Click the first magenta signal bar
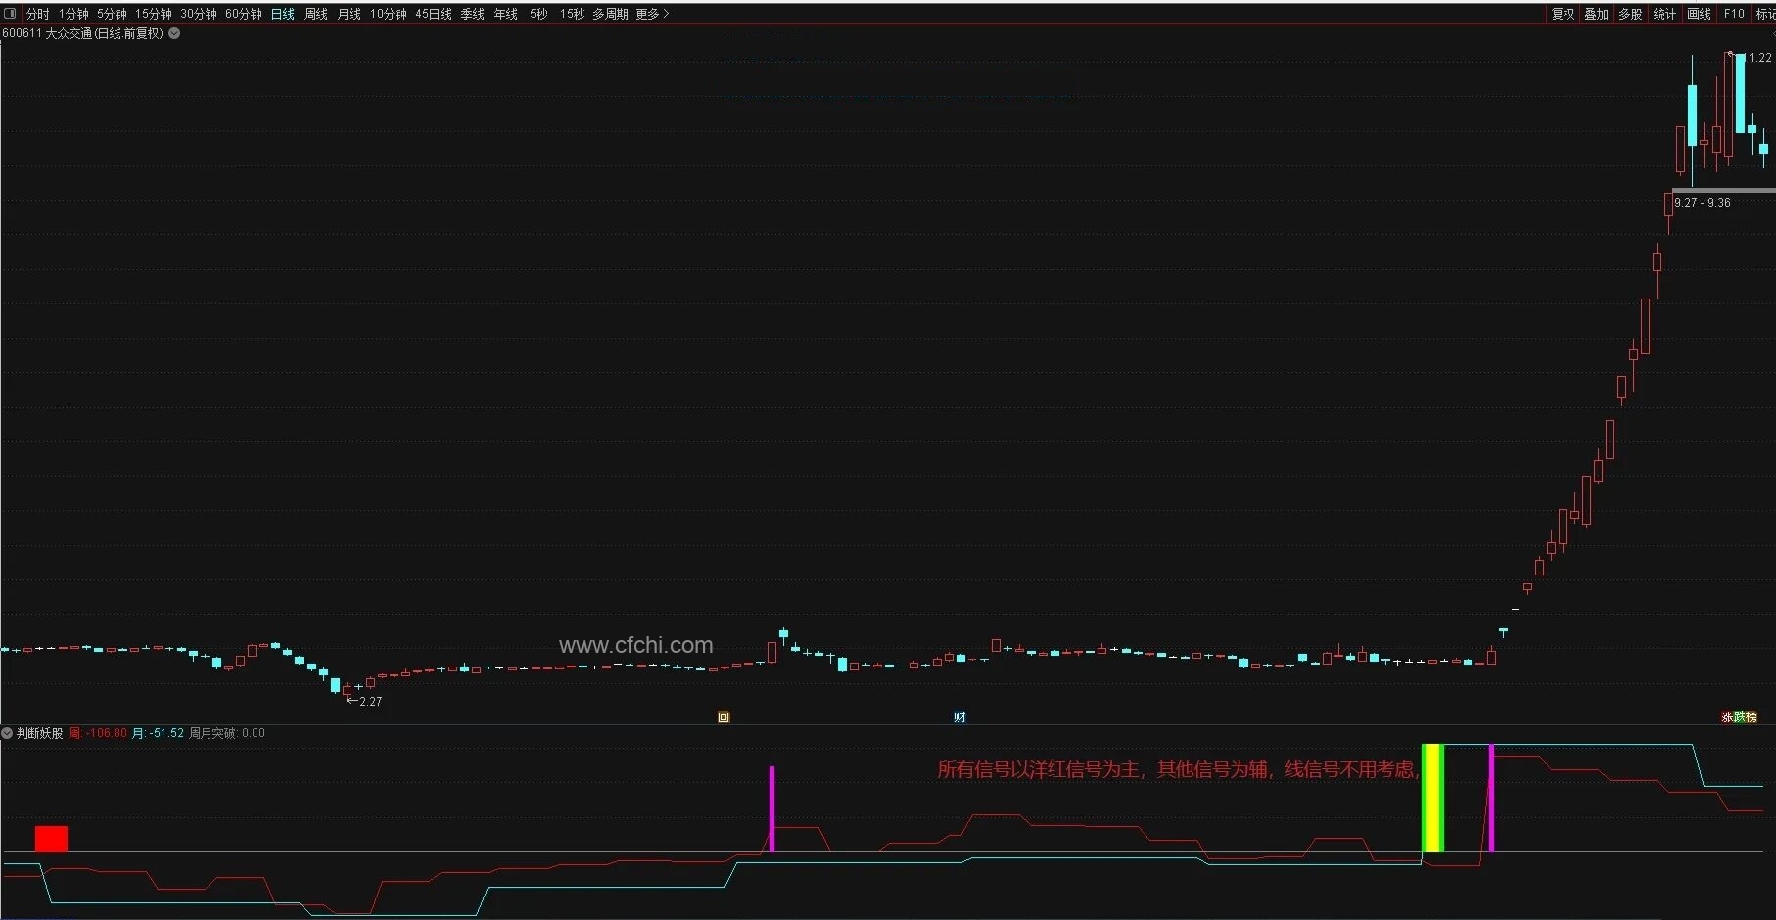Image resolution: width=1776 pixels, height=920 pixels. [x=771, y=808]
